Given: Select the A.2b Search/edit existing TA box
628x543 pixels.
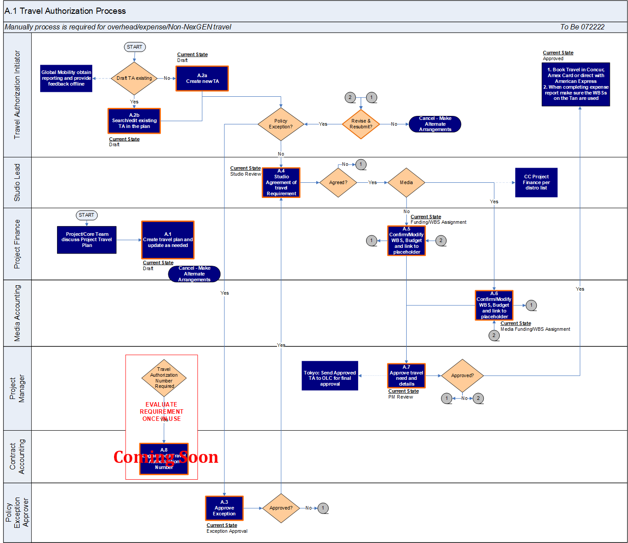Looking at the screenshot, I should pos(134,121).
